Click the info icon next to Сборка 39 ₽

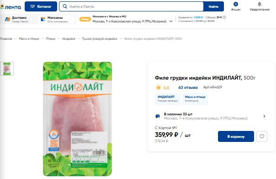click(224, 17)
